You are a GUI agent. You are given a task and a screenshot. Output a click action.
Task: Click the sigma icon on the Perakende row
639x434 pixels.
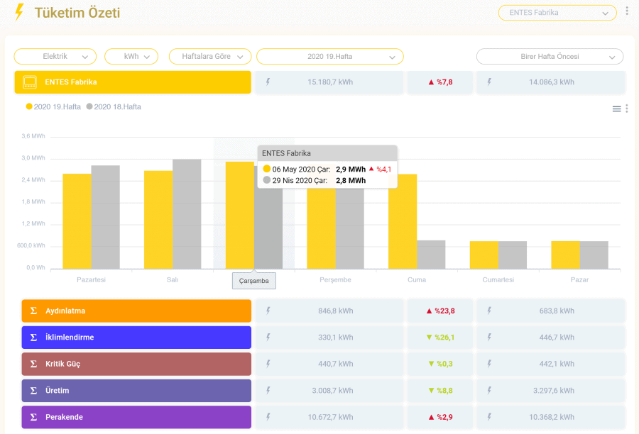tap(34, 417)
